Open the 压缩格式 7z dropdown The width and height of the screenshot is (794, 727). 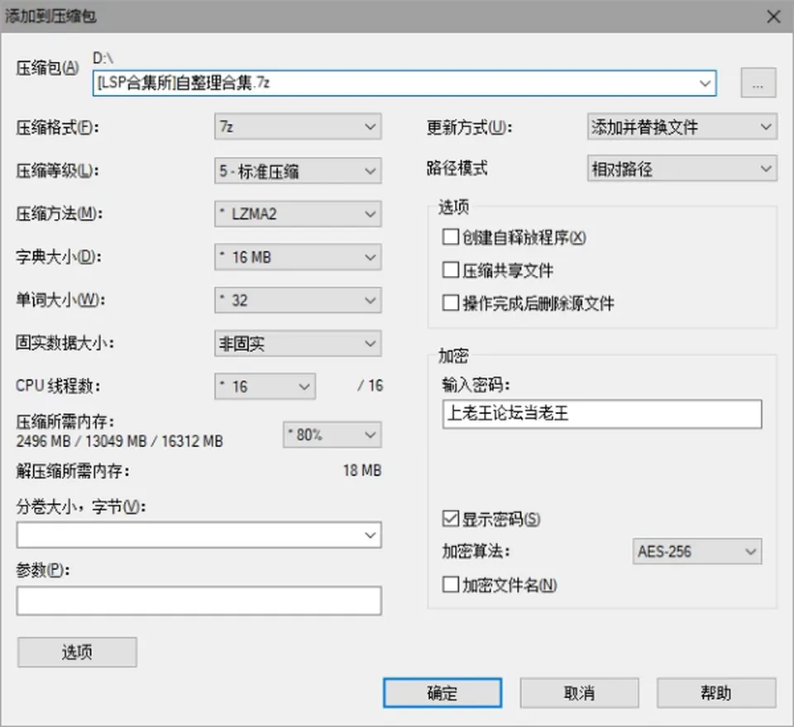point(298,126)
